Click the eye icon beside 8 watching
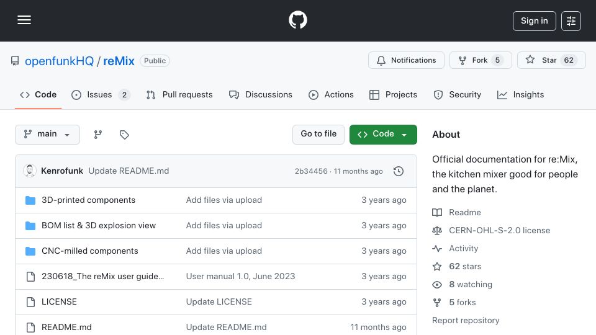The width and height of the screenshot is (596, 335). [x=437, y=285]
